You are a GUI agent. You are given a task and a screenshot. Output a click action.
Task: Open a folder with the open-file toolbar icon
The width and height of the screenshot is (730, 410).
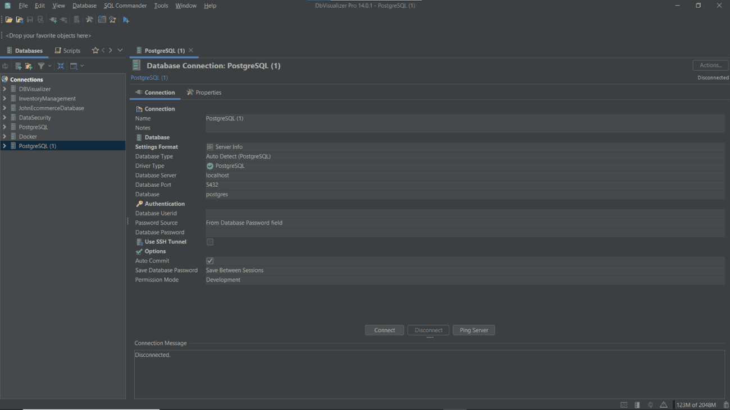8,20
